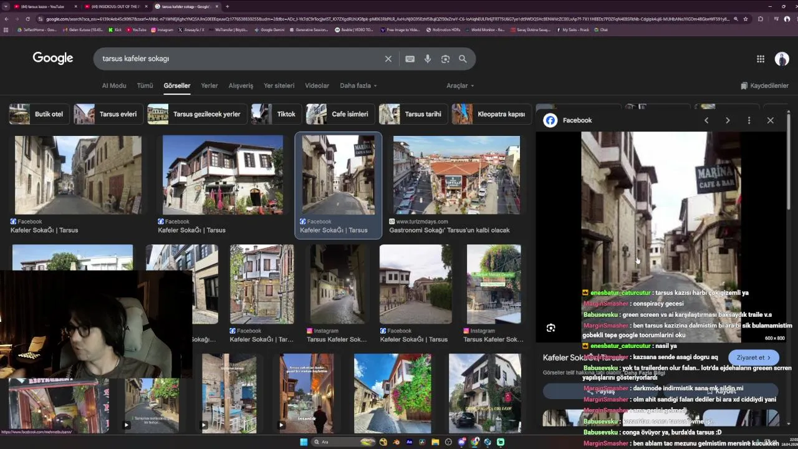
Task: Apply the Kleopatra kapısı filter chip
Action: [x=491, y=114]
